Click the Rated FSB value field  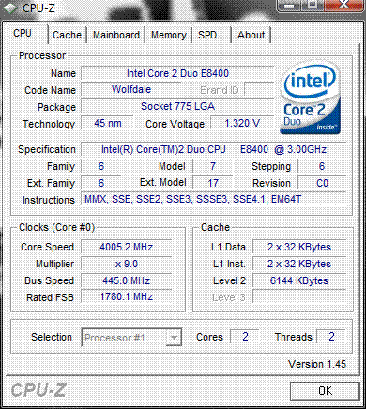[x=127, y=296]
